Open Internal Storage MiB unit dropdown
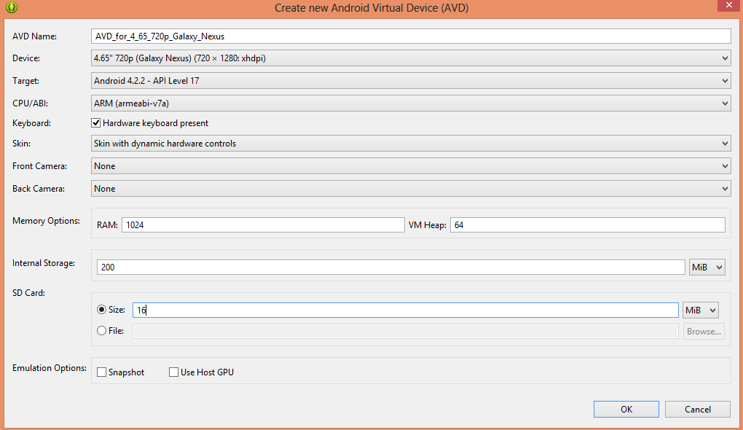Image resolution: width=743 pixels, height=430 pixels. (x=707, y=267)
